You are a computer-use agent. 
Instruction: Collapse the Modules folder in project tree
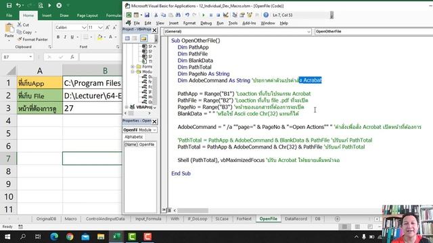point(133,72)
